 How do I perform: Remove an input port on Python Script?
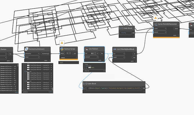click(x=70, y=53)
